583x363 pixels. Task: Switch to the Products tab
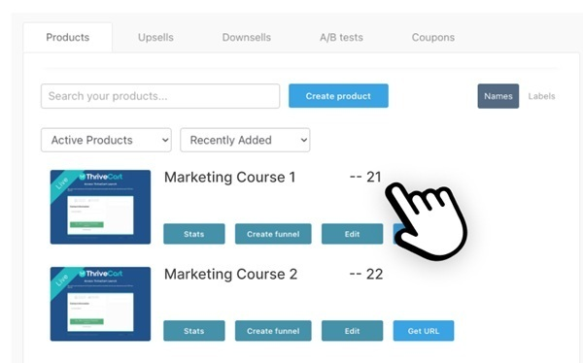click(x=68, y=37)
